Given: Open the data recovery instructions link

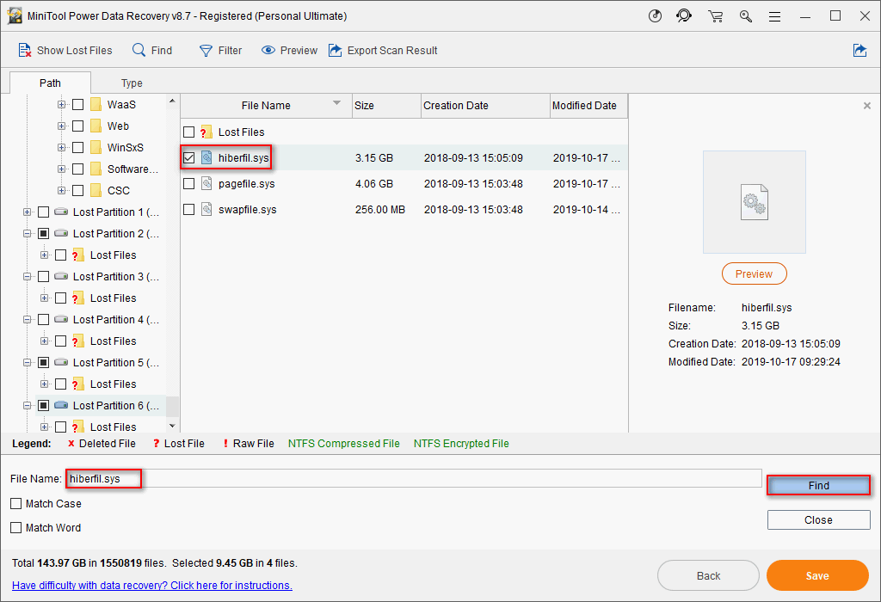Looking at the screenshot, I should 152,585.
